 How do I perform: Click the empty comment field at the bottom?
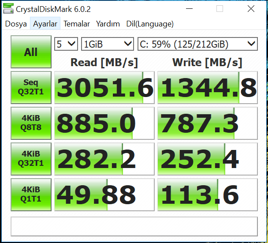[x=134, y=226]
